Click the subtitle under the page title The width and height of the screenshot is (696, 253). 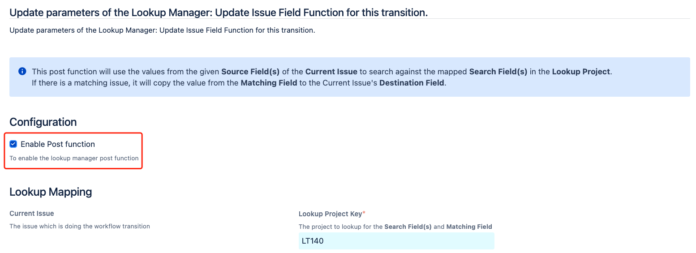[x=162, y=31]
